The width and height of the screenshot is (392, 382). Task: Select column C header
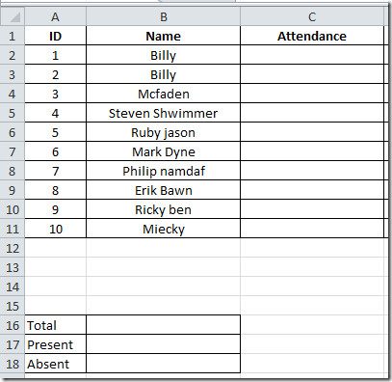[312, 16]
